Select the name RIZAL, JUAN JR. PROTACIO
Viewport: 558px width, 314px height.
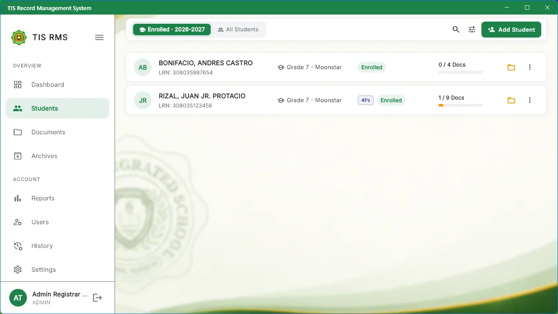202,96
